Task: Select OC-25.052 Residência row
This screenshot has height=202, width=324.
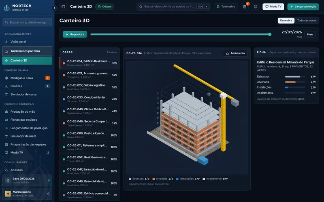Action: (x=90, y=159)
